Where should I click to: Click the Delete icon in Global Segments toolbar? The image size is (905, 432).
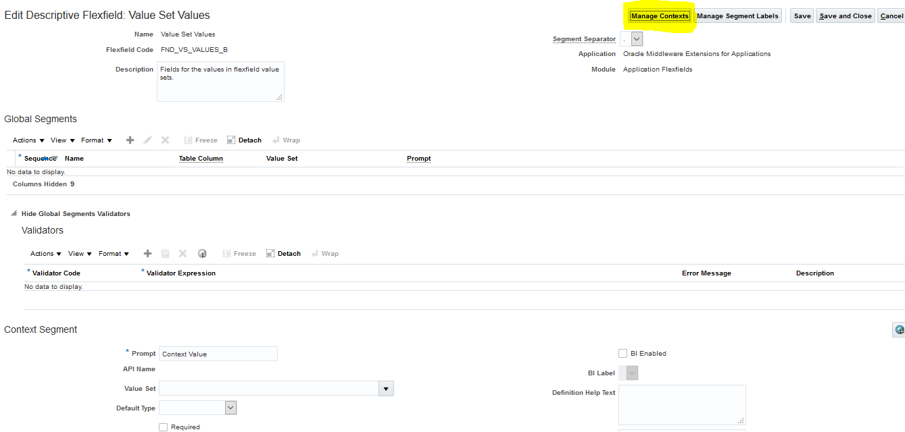pos(165,140)
